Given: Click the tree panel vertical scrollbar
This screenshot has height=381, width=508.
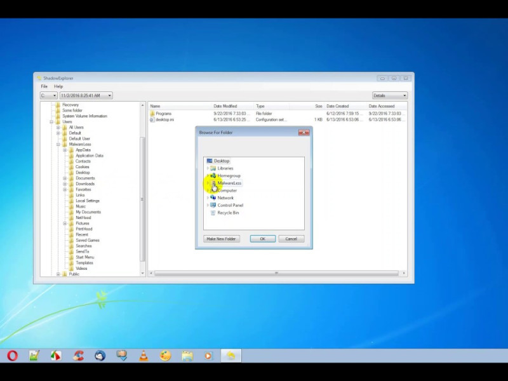Looking at the screenshot, I should click(142, 199).
